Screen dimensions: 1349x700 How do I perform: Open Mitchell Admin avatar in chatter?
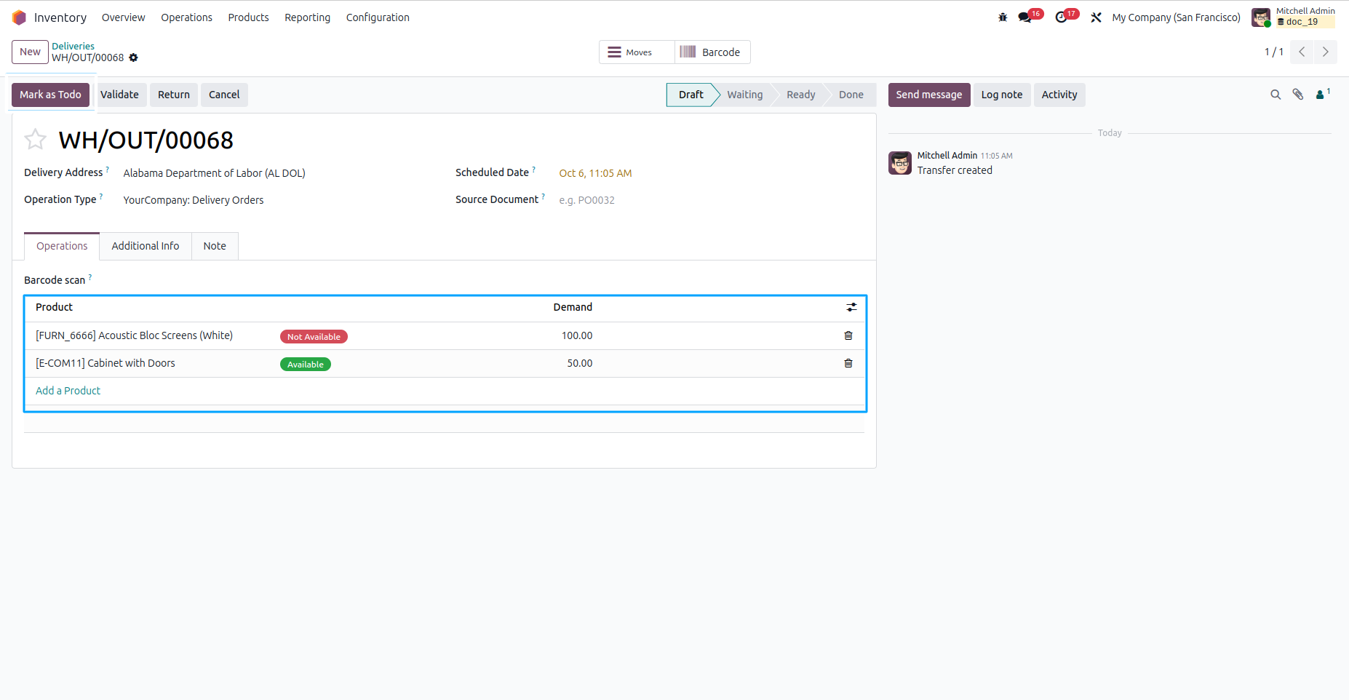[900, 163]
